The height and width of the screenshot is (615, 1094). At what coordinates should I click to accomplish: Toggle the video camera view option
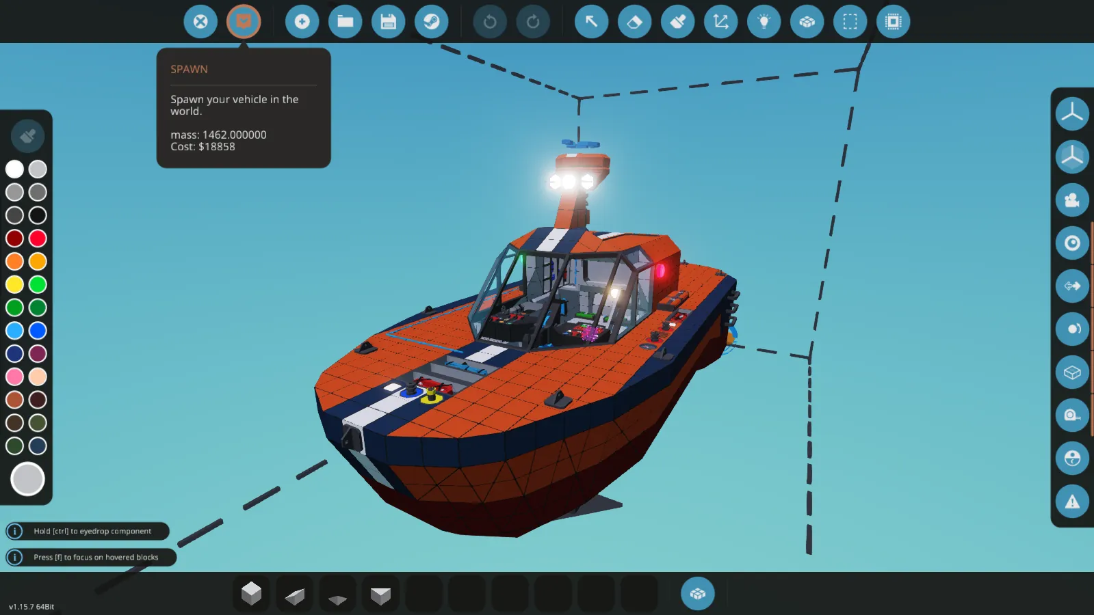tap(1072, 200)
